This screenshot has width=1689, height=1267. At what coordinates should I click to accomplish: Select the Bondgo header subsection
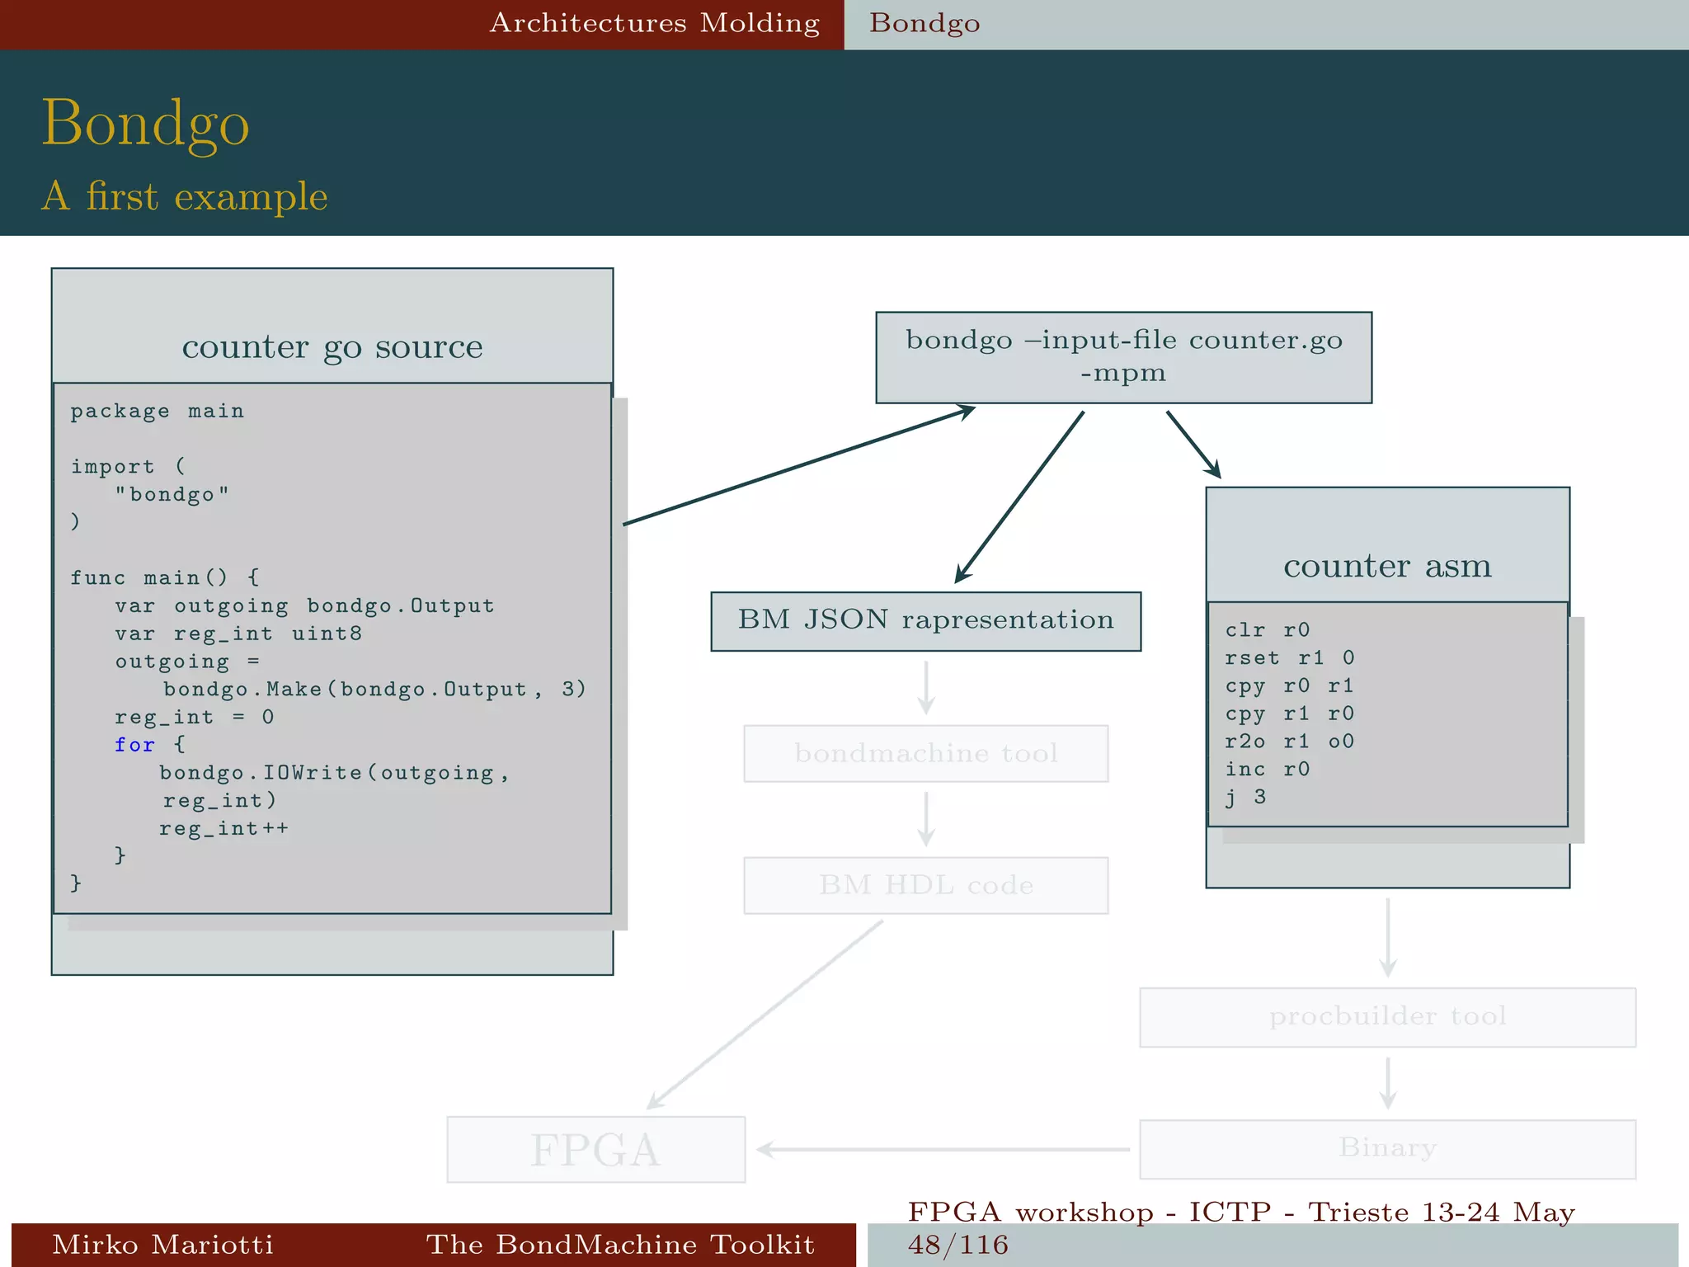(x=924, y=23)
